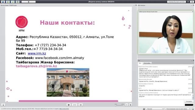
Task: Adjust the slider in the top toolbar
Action: pyautogui.click(x=28, y=2)
